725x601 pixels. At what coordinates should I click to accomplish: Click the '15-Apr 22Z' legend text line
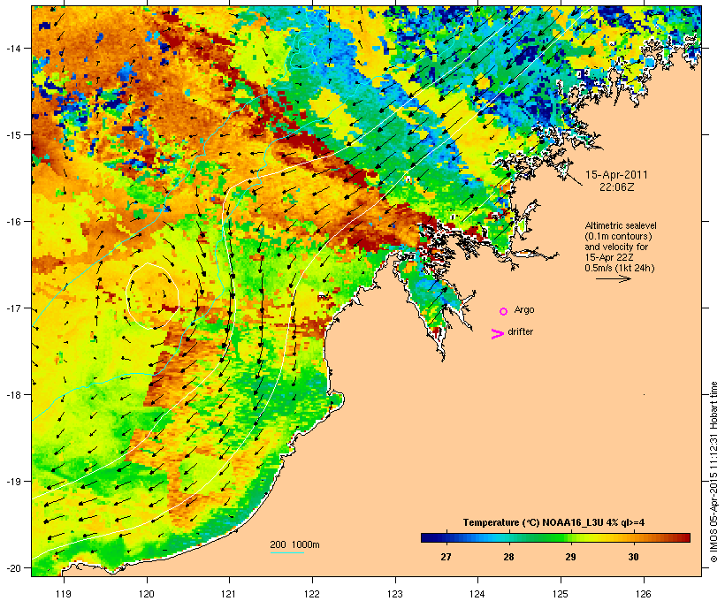pos(609,257)
